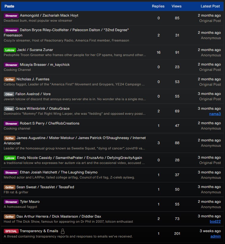This screenshot has height=244, width=225.
Task: Click the 69 views value
Action: point(177,111)
